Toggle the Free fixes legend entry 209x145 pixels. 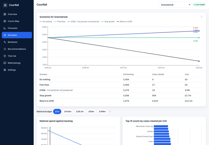point(60,21)
